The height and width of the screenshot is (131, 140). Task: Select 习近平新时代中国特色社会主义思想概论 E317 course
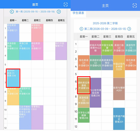tap(25, 117)
